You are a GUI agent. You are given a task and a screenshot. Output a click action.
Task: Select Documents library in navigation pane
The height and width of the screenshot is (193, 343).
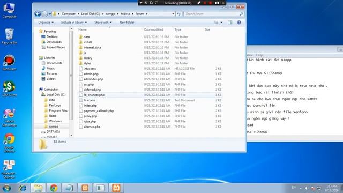tap(52, 63)
